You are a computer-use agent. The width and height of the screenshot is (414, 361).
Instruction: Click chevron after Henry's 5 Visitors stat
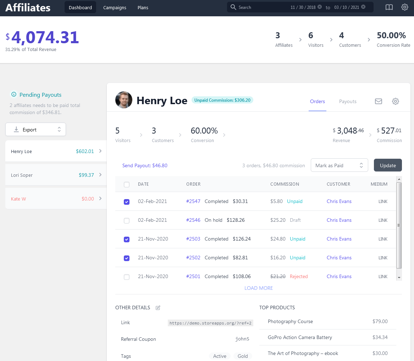pos(141,135)
